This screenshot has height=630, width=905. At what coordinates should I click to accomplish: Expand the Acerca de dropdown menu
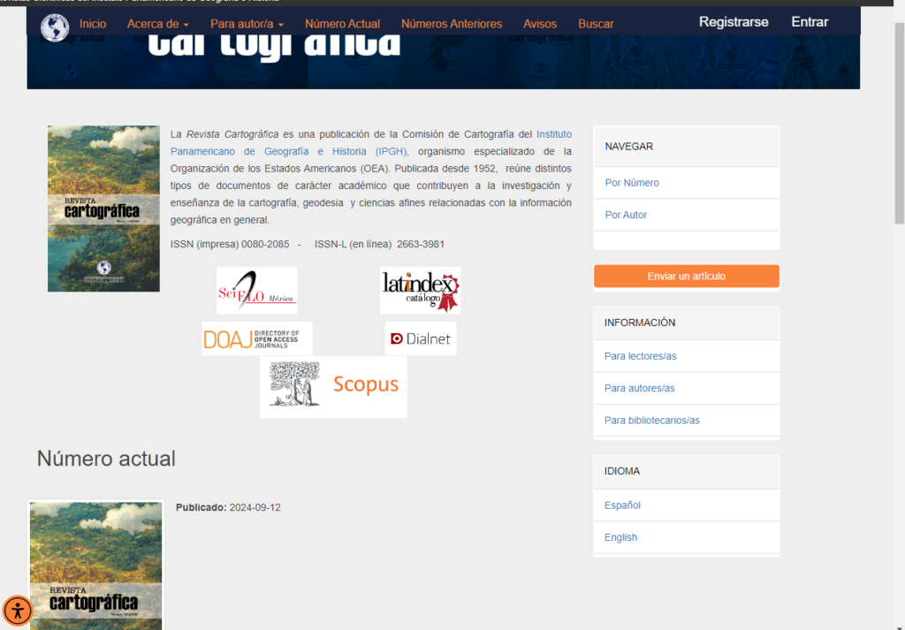(158, 24)
